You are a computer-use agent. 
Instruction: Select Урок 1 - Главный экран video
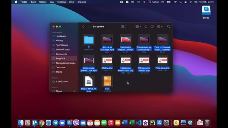pyautogui.click(x=162, y=39)
